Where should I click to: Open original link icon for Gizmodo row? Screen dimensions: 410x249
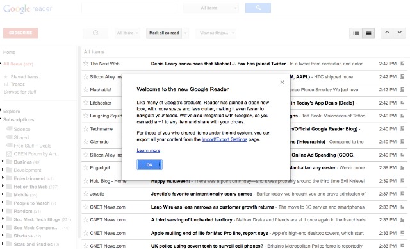402,141
